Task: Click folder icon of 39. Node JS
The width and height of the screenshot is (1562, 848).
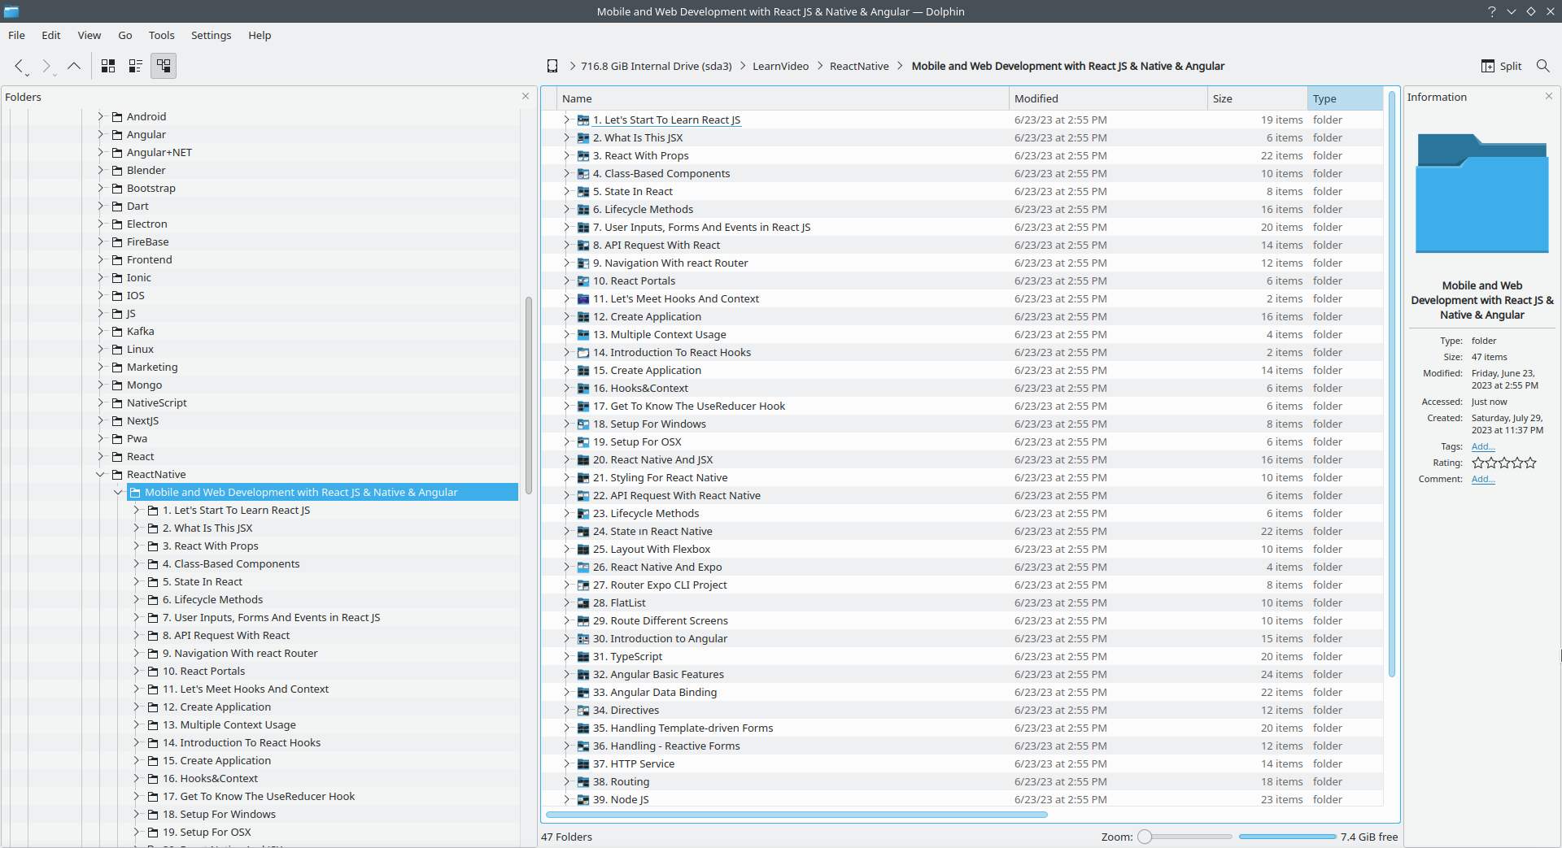Action: (x=583, y=800)
